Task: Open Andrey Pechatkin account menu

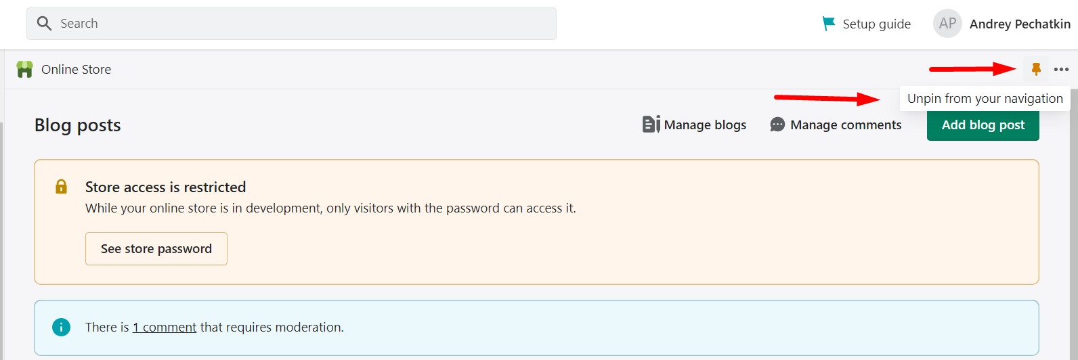Action: tap(1020, 24)
